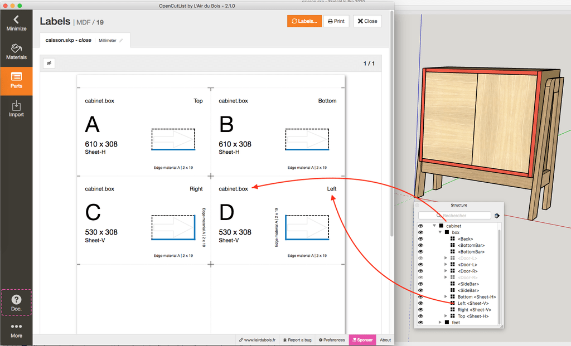The height and width of the screenshot is (346, 571).
Task: Select the <Back> component row
Action: pyautogui.click(x=458, y=239)
